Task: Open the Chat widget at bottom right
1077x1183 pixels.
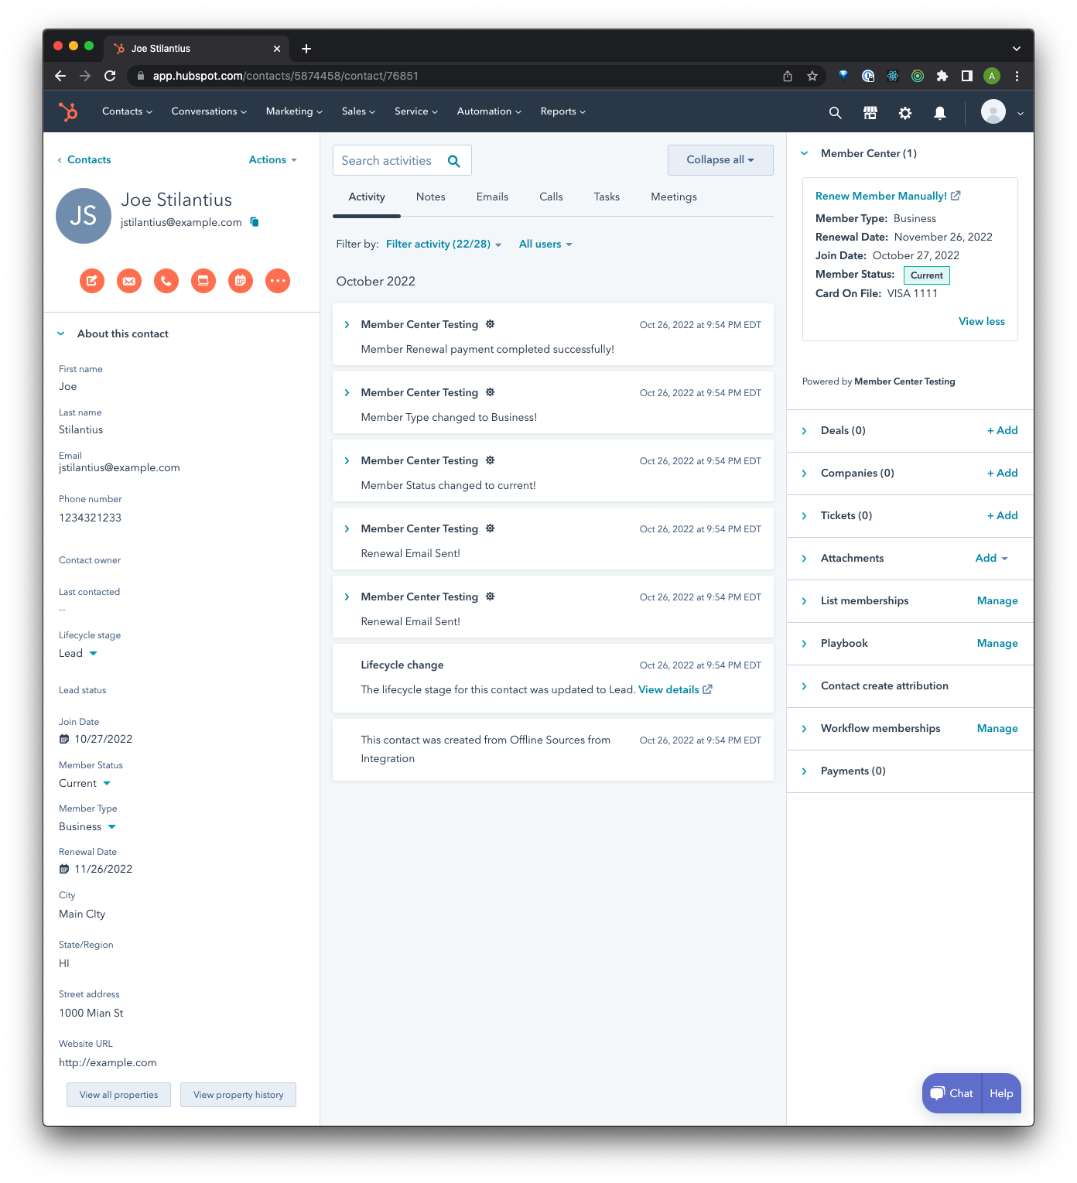Action: point(951,1093)
